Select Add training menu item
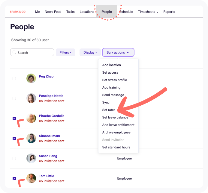 pos(111,87)
